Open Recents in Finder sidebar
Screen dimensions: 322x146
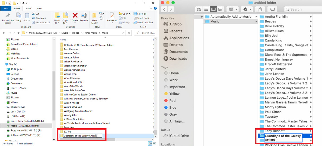[173, 31]
